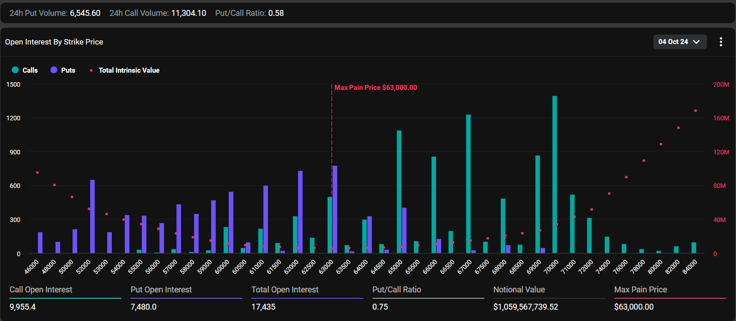Click the chevron arrow beside 04 Oct 24
This screenshot has width=736, height=321.
pyautogui.click(x=696, y=42)
